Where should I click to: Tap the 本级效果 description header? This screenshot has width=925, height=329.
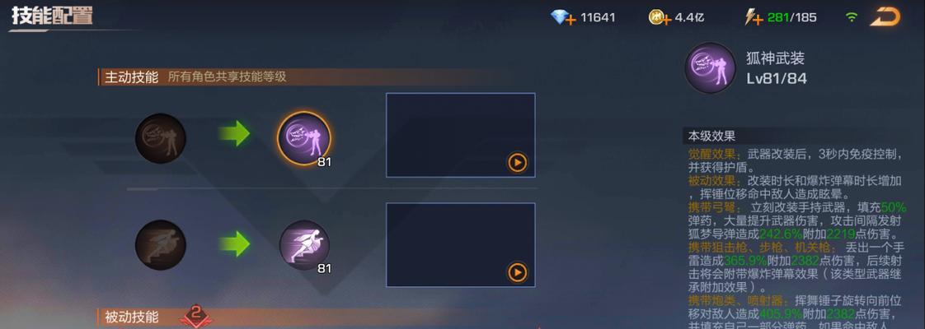point(711,136)
